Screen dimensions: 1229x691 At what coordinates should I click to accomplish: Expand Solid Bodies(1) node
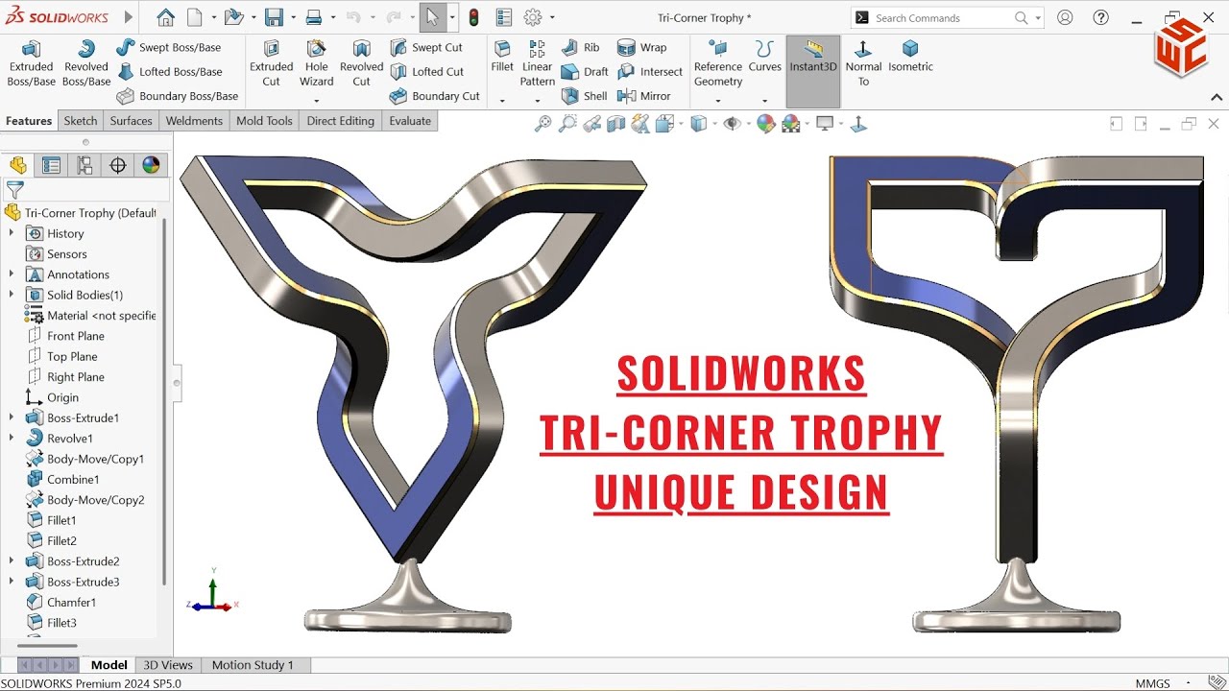[x=12, y=295]
